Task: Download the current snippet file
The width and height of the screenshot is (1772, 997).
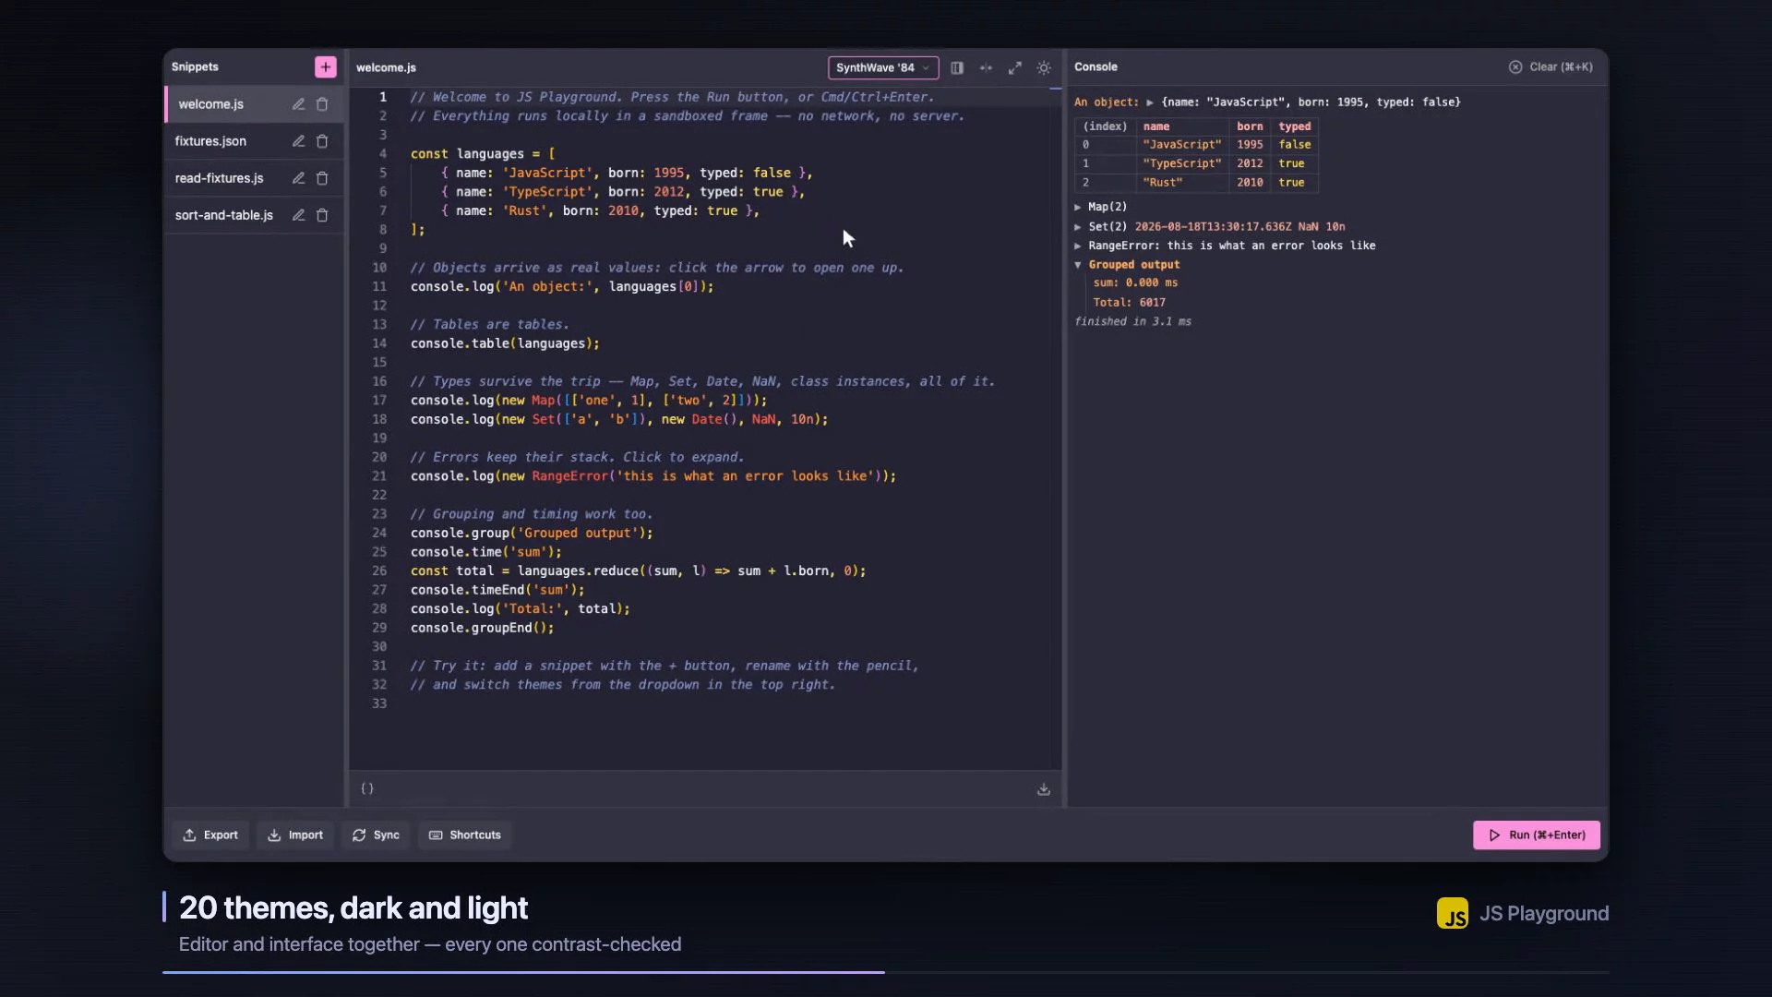Action: (1044, 789)
